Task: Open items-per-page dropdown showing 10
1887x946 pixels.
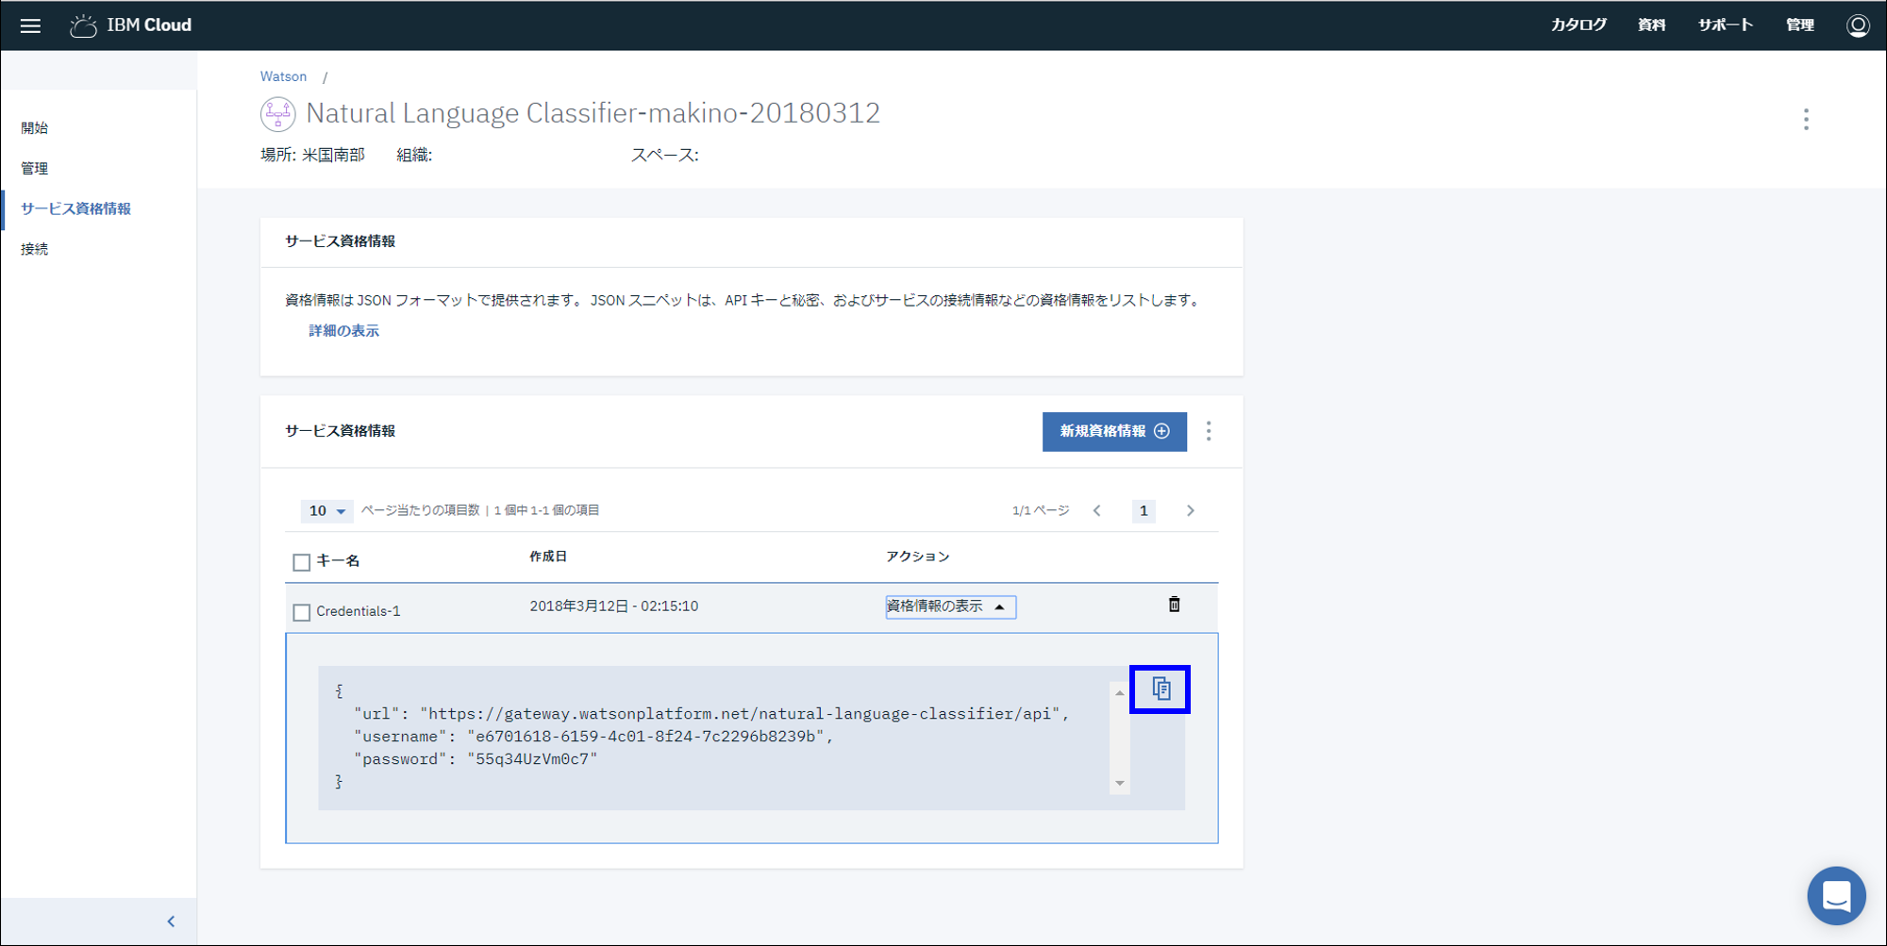Action: pyautogui.click(x=326, y=510)
